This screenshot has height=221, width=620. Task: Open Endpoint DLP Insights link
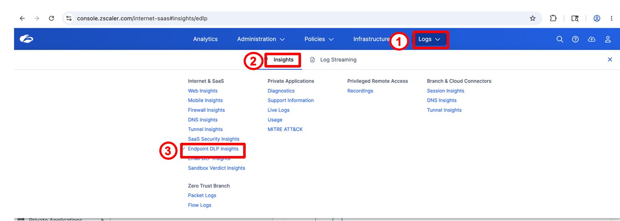pyautogui.click(x=213, y=149)
